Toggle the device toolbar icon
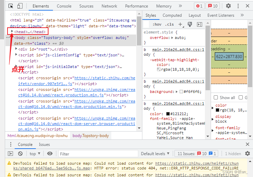253x177 pixels. [20, 6]
